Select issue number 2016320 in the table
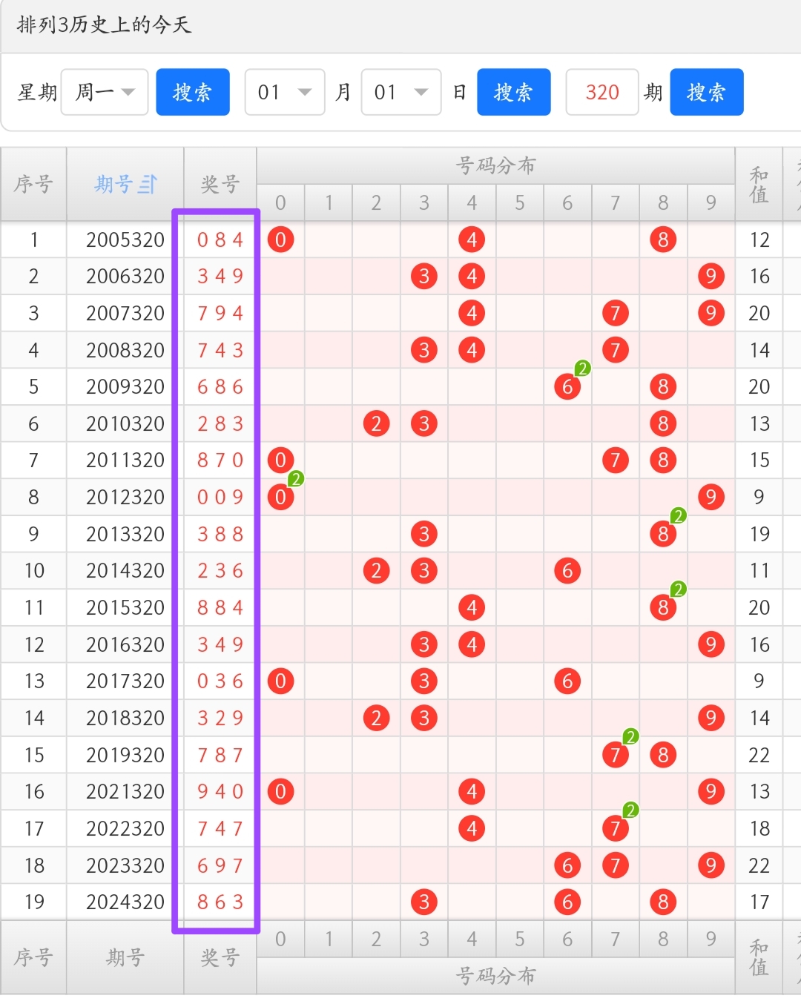Image resolution: width=801 pixels, height=1004 pixels. [125, 644]
